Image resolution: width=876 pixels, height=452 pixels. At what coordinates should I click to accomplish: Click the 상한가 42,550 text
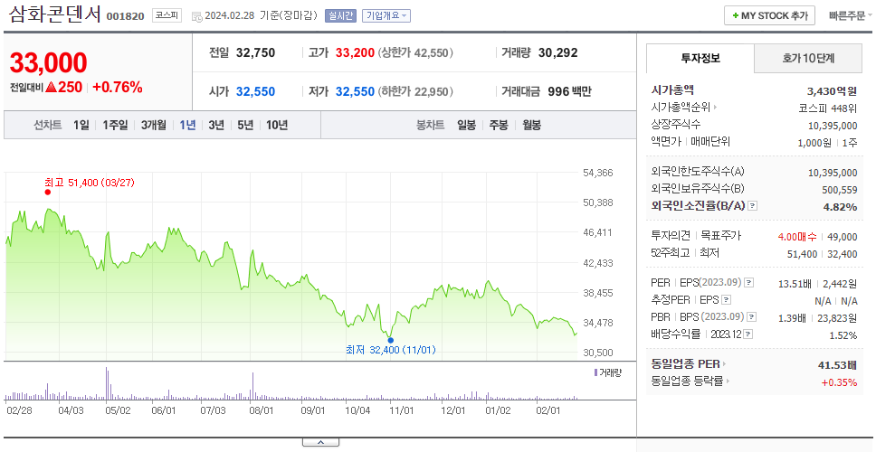pos(415,53)
